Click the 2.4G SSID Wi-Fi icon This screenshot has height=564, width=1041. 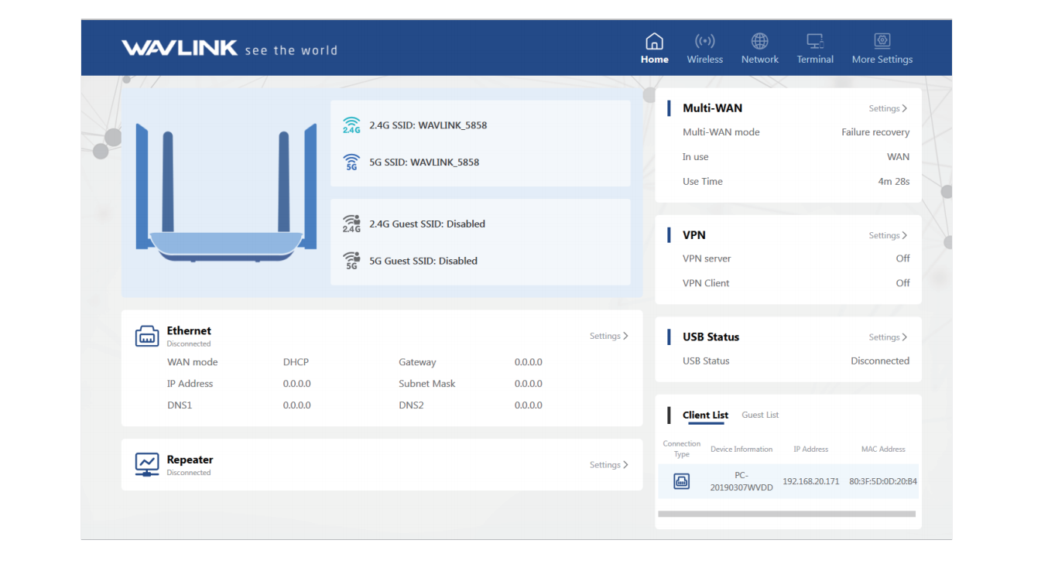(351, 125)
